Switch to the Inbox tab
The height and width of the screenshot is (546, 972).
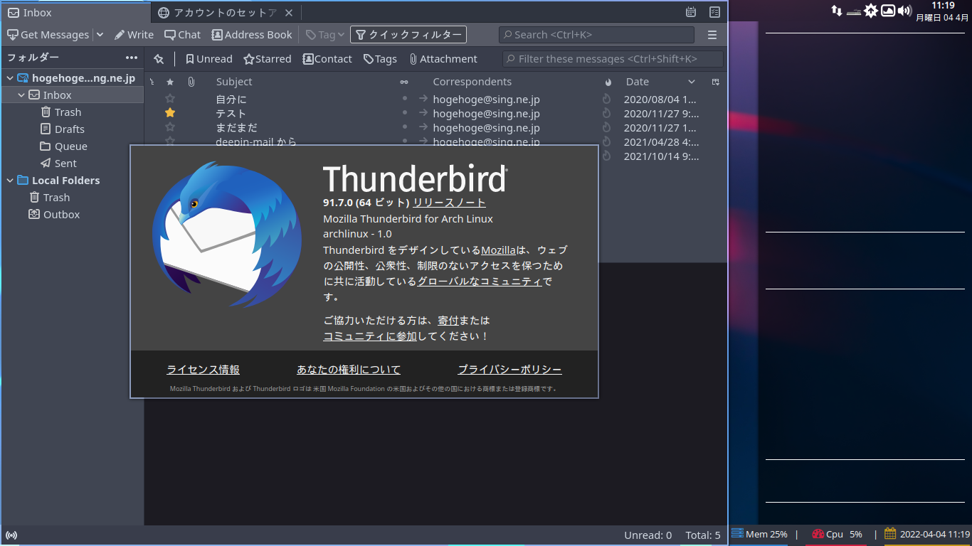75,12
